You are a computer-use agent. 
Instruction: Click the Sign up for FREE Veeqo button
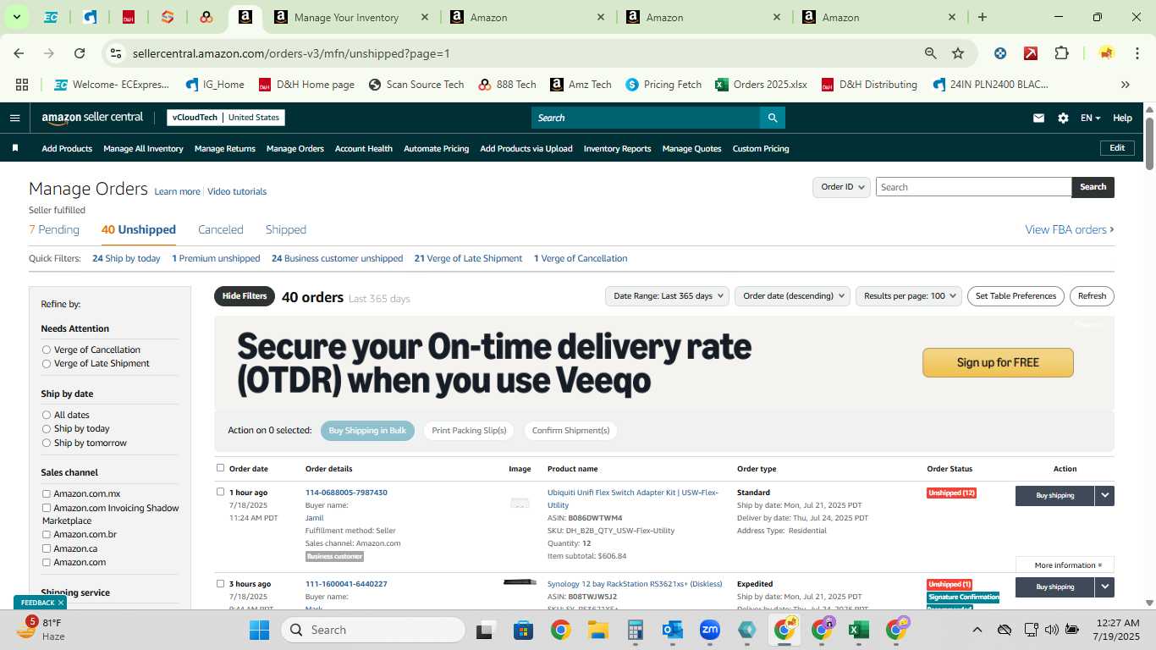(998, 362)
